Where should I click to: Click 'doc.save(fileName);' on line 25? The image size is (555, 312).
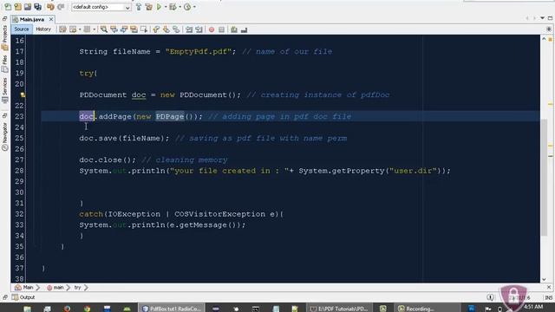click(124, 139)
